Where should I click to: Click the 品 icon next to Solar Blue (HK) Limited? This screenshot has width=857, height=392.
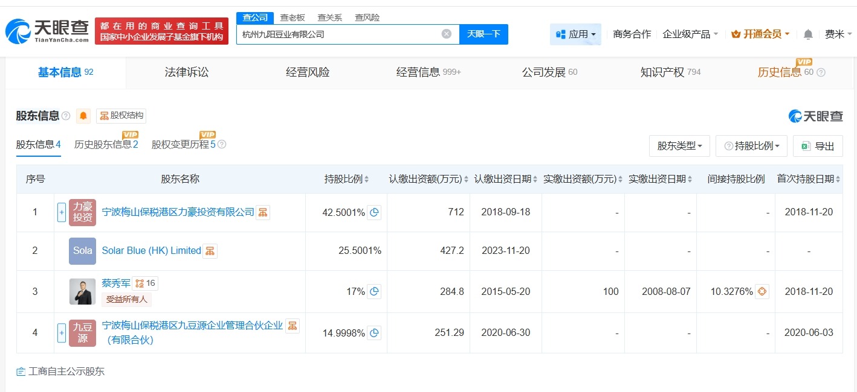tap(209, 251)
